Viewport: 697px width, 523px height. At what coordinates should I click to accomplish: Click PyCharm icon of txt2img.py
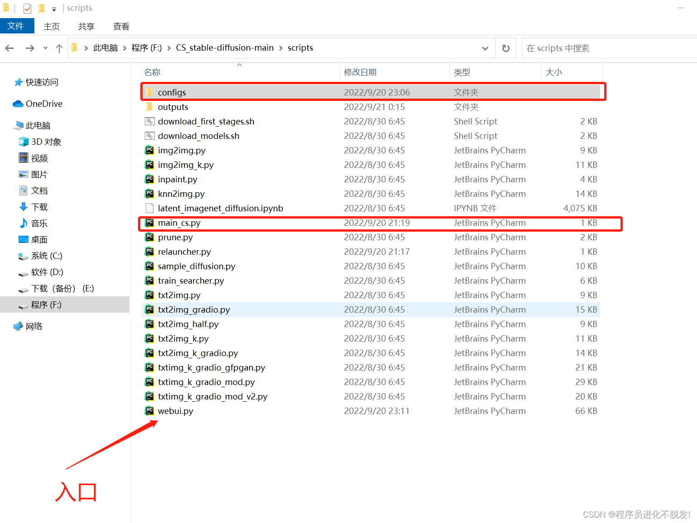150,295
